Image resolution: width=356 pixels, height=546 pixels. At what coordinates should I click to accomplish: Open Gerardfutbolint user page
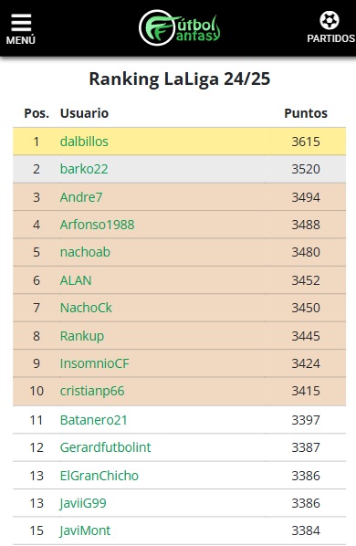105,447
